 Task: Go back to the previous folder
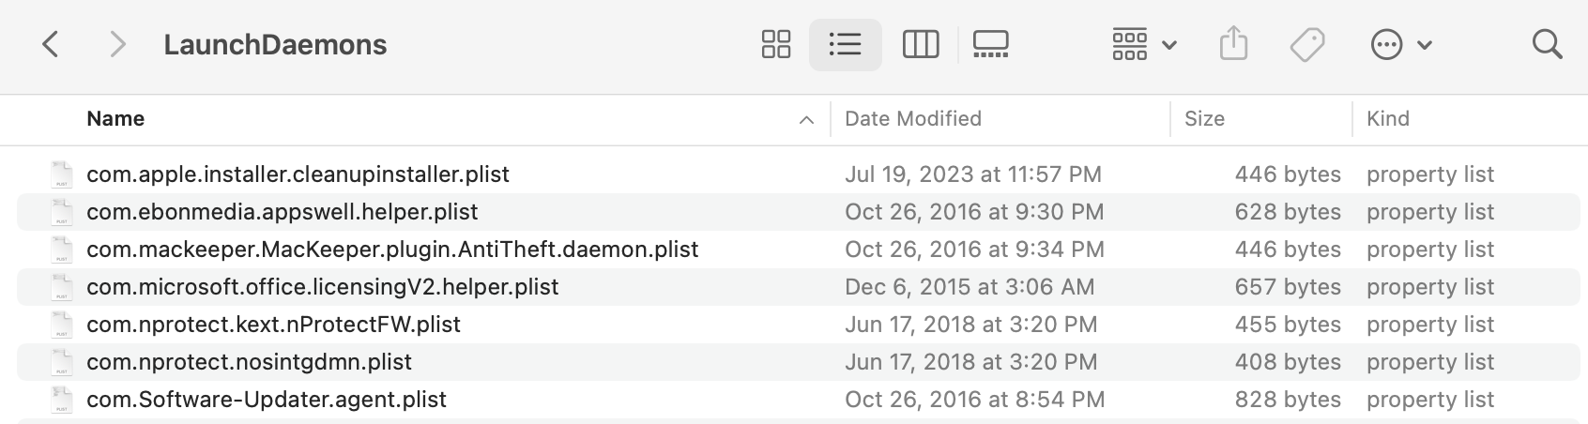[x=52, y=44]
